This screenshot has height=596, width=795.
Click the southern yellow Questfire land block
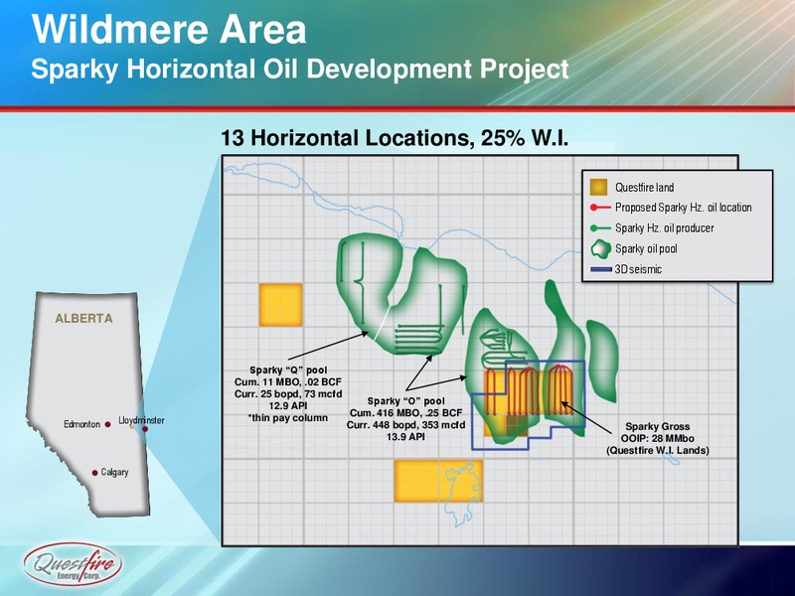pos(438,481)
